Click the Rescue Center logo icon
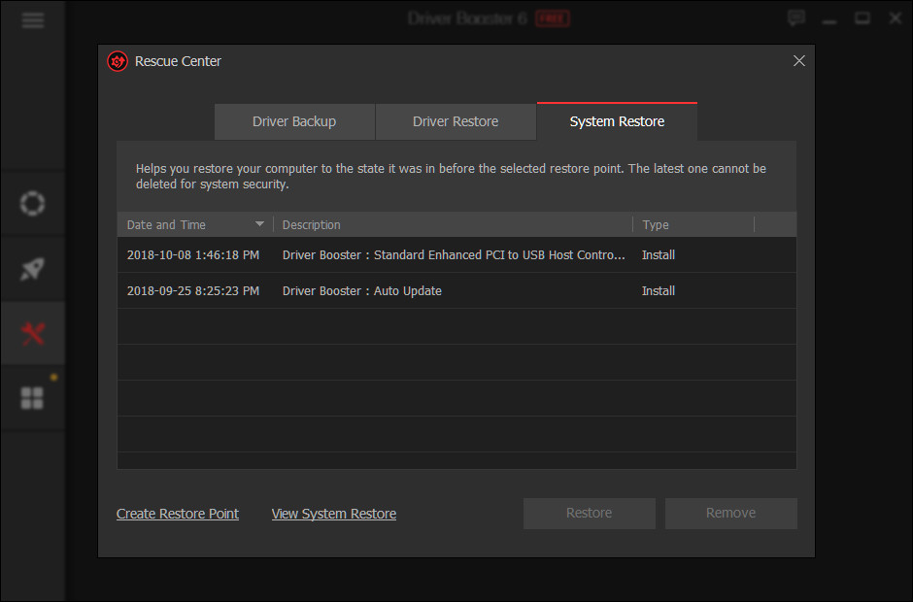This screenshot has width=913, height=602. pos(118,61)
